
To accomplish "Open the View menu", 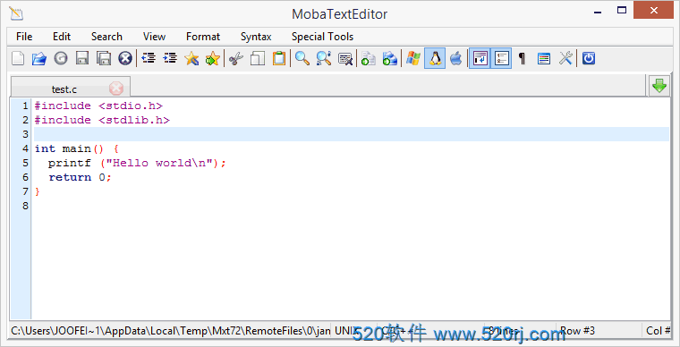I will coord(154,37).
